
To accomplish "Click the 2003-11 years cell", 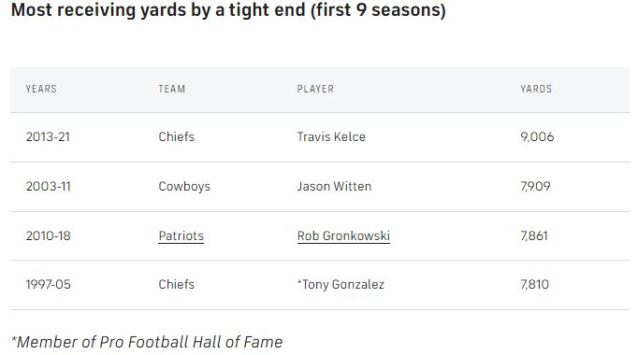I will [x=48, y=187].
